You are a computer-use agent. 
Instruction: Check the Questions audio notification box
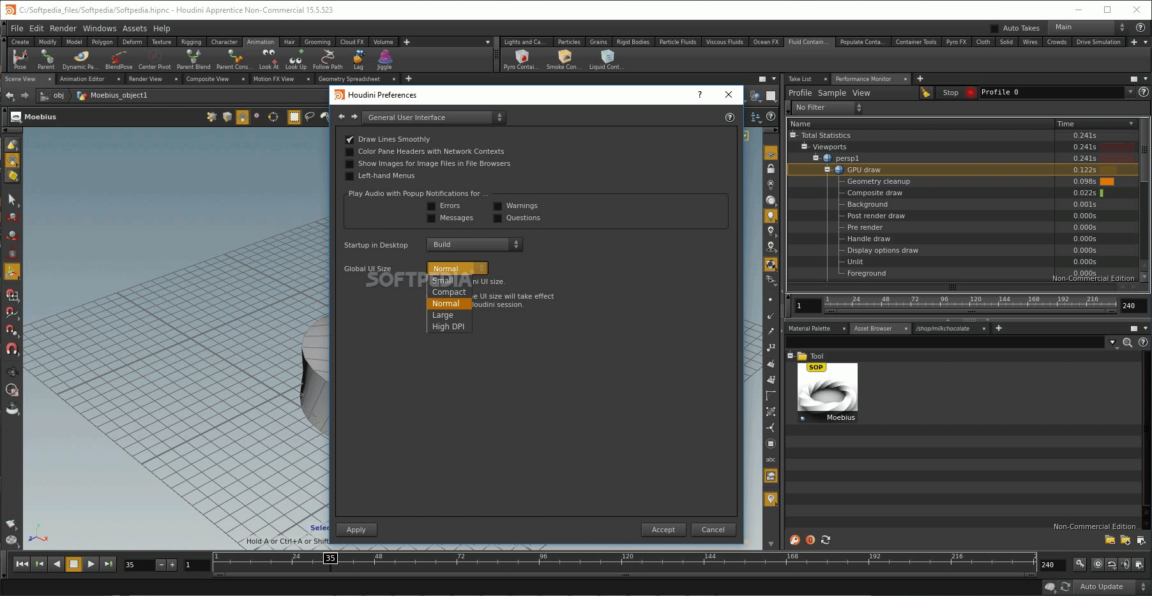(497, 218)
